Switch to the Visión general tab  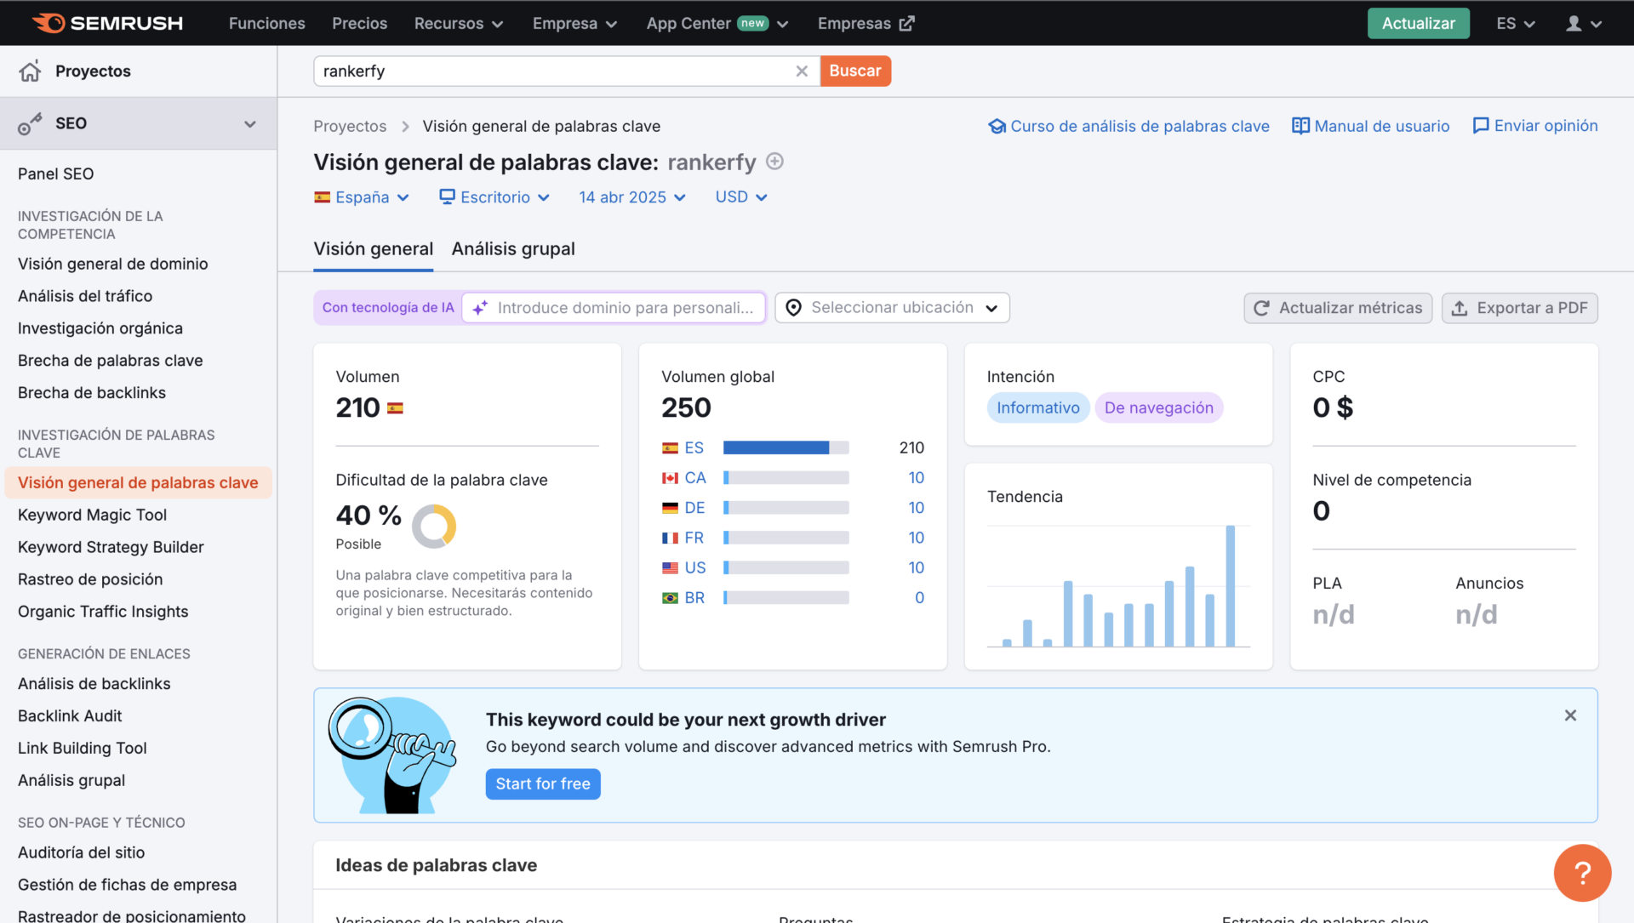(374, 249)
